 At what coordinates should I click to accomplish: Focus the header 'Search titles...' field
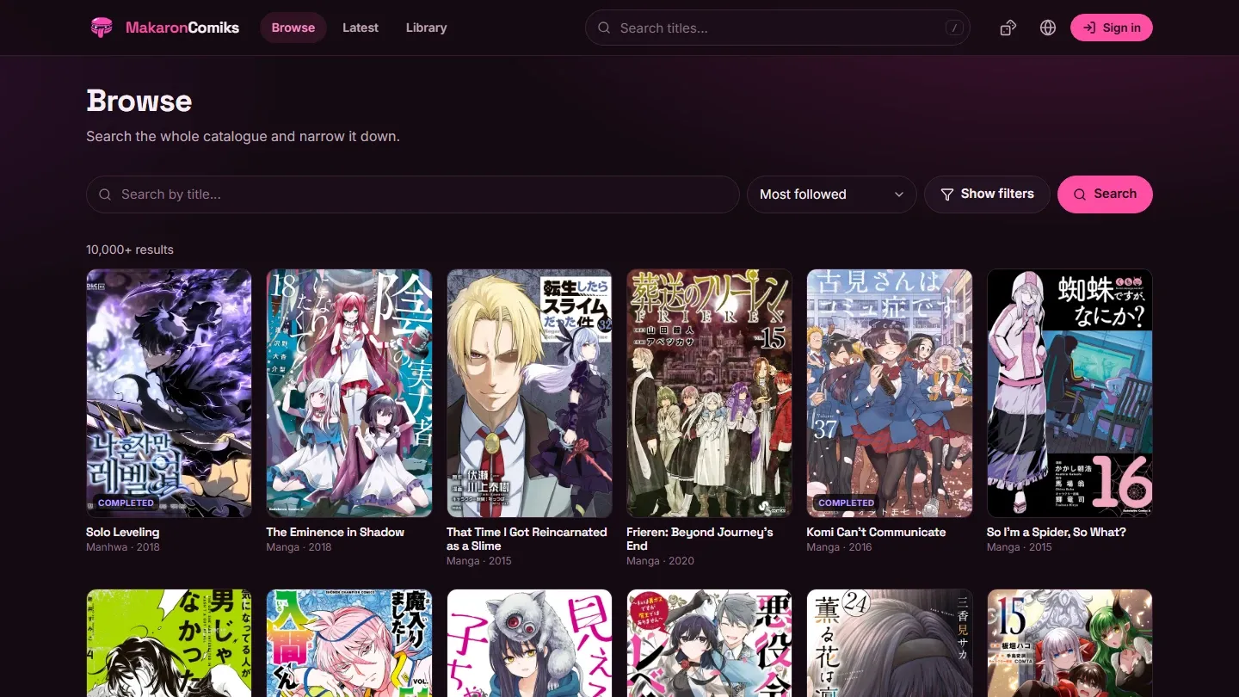[x=778, y=28]
